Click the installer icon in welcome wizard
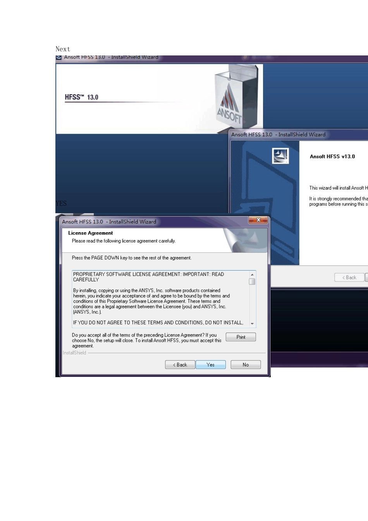 tap(280, 156)
